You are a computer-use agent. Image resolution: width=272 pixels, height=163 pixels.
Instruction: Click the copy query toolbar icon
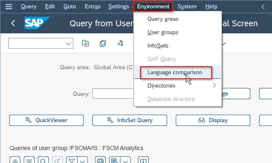click(103, 43)
